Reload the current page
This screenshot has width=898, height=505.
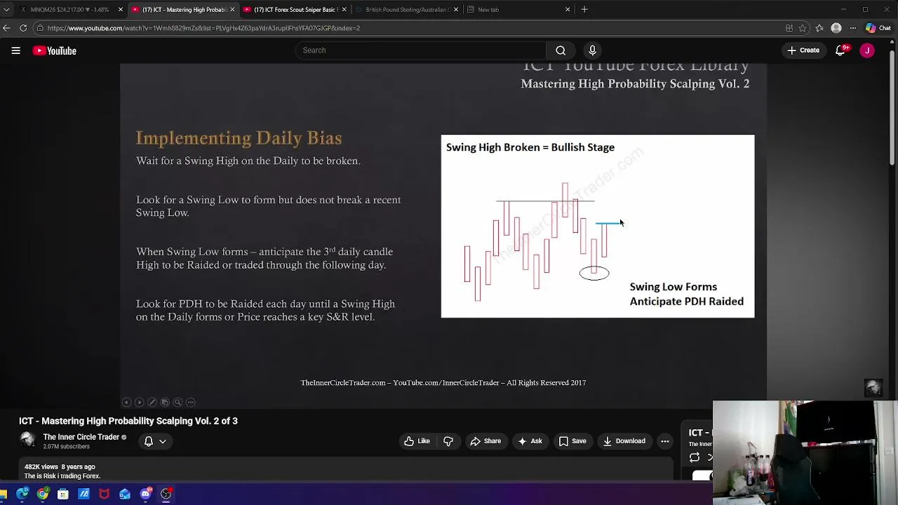(x=23, y=28)
